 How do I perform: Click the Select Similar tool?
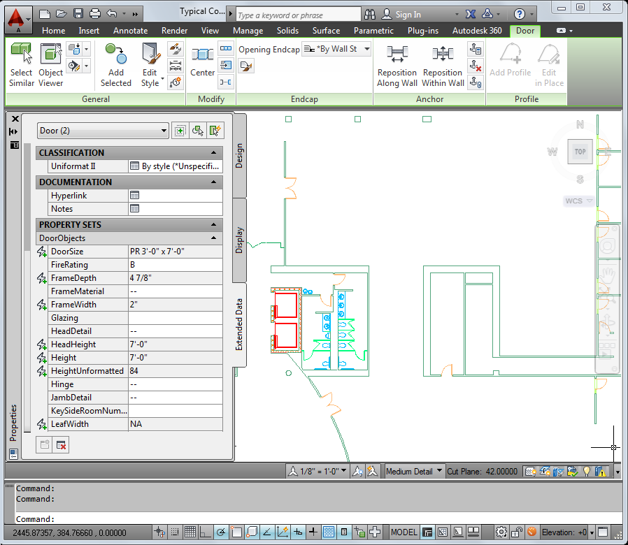[21, 65]
